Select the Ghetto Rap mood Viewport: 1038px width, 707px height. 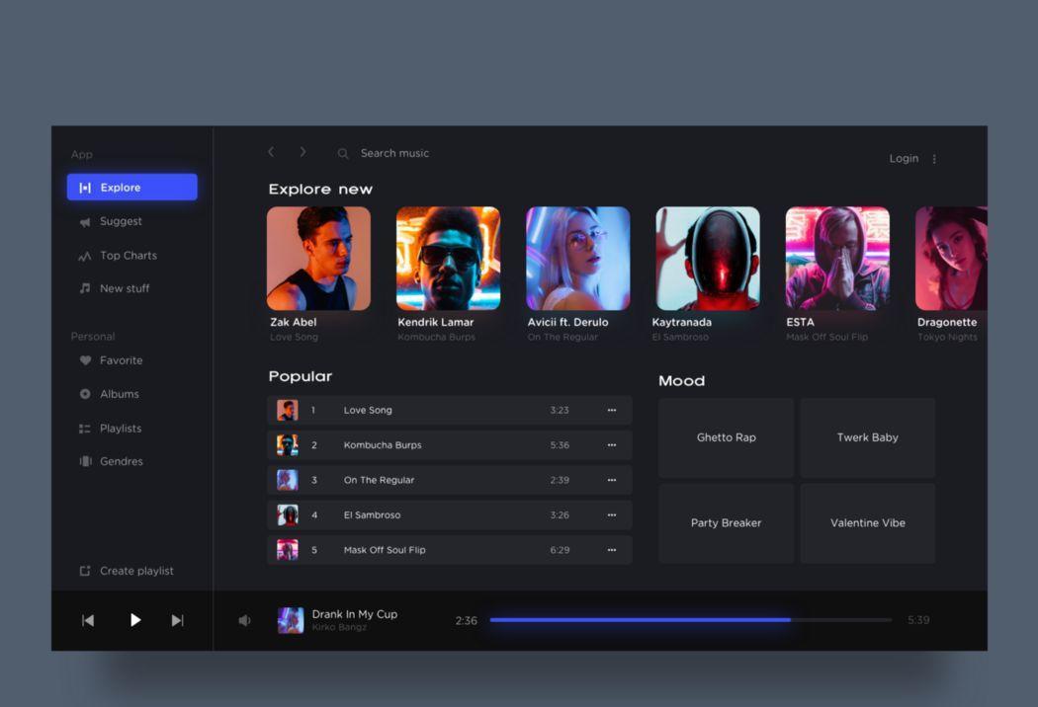click(727, 437)
